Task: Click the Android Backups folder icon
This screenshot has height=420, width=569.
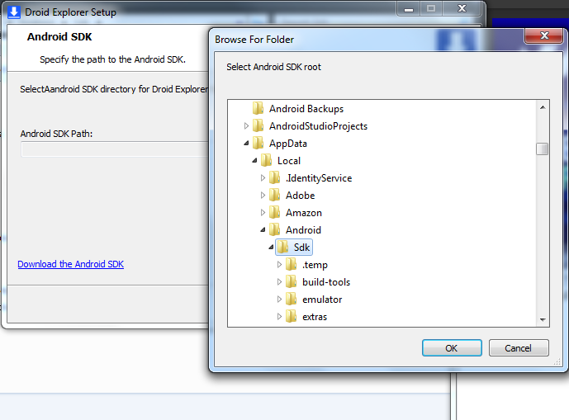Action: click(258, 108)
